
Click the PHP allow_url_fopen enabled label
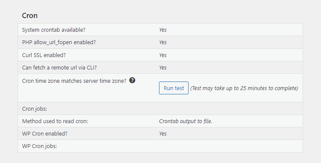pyautogui.click(x=59, y=42)
